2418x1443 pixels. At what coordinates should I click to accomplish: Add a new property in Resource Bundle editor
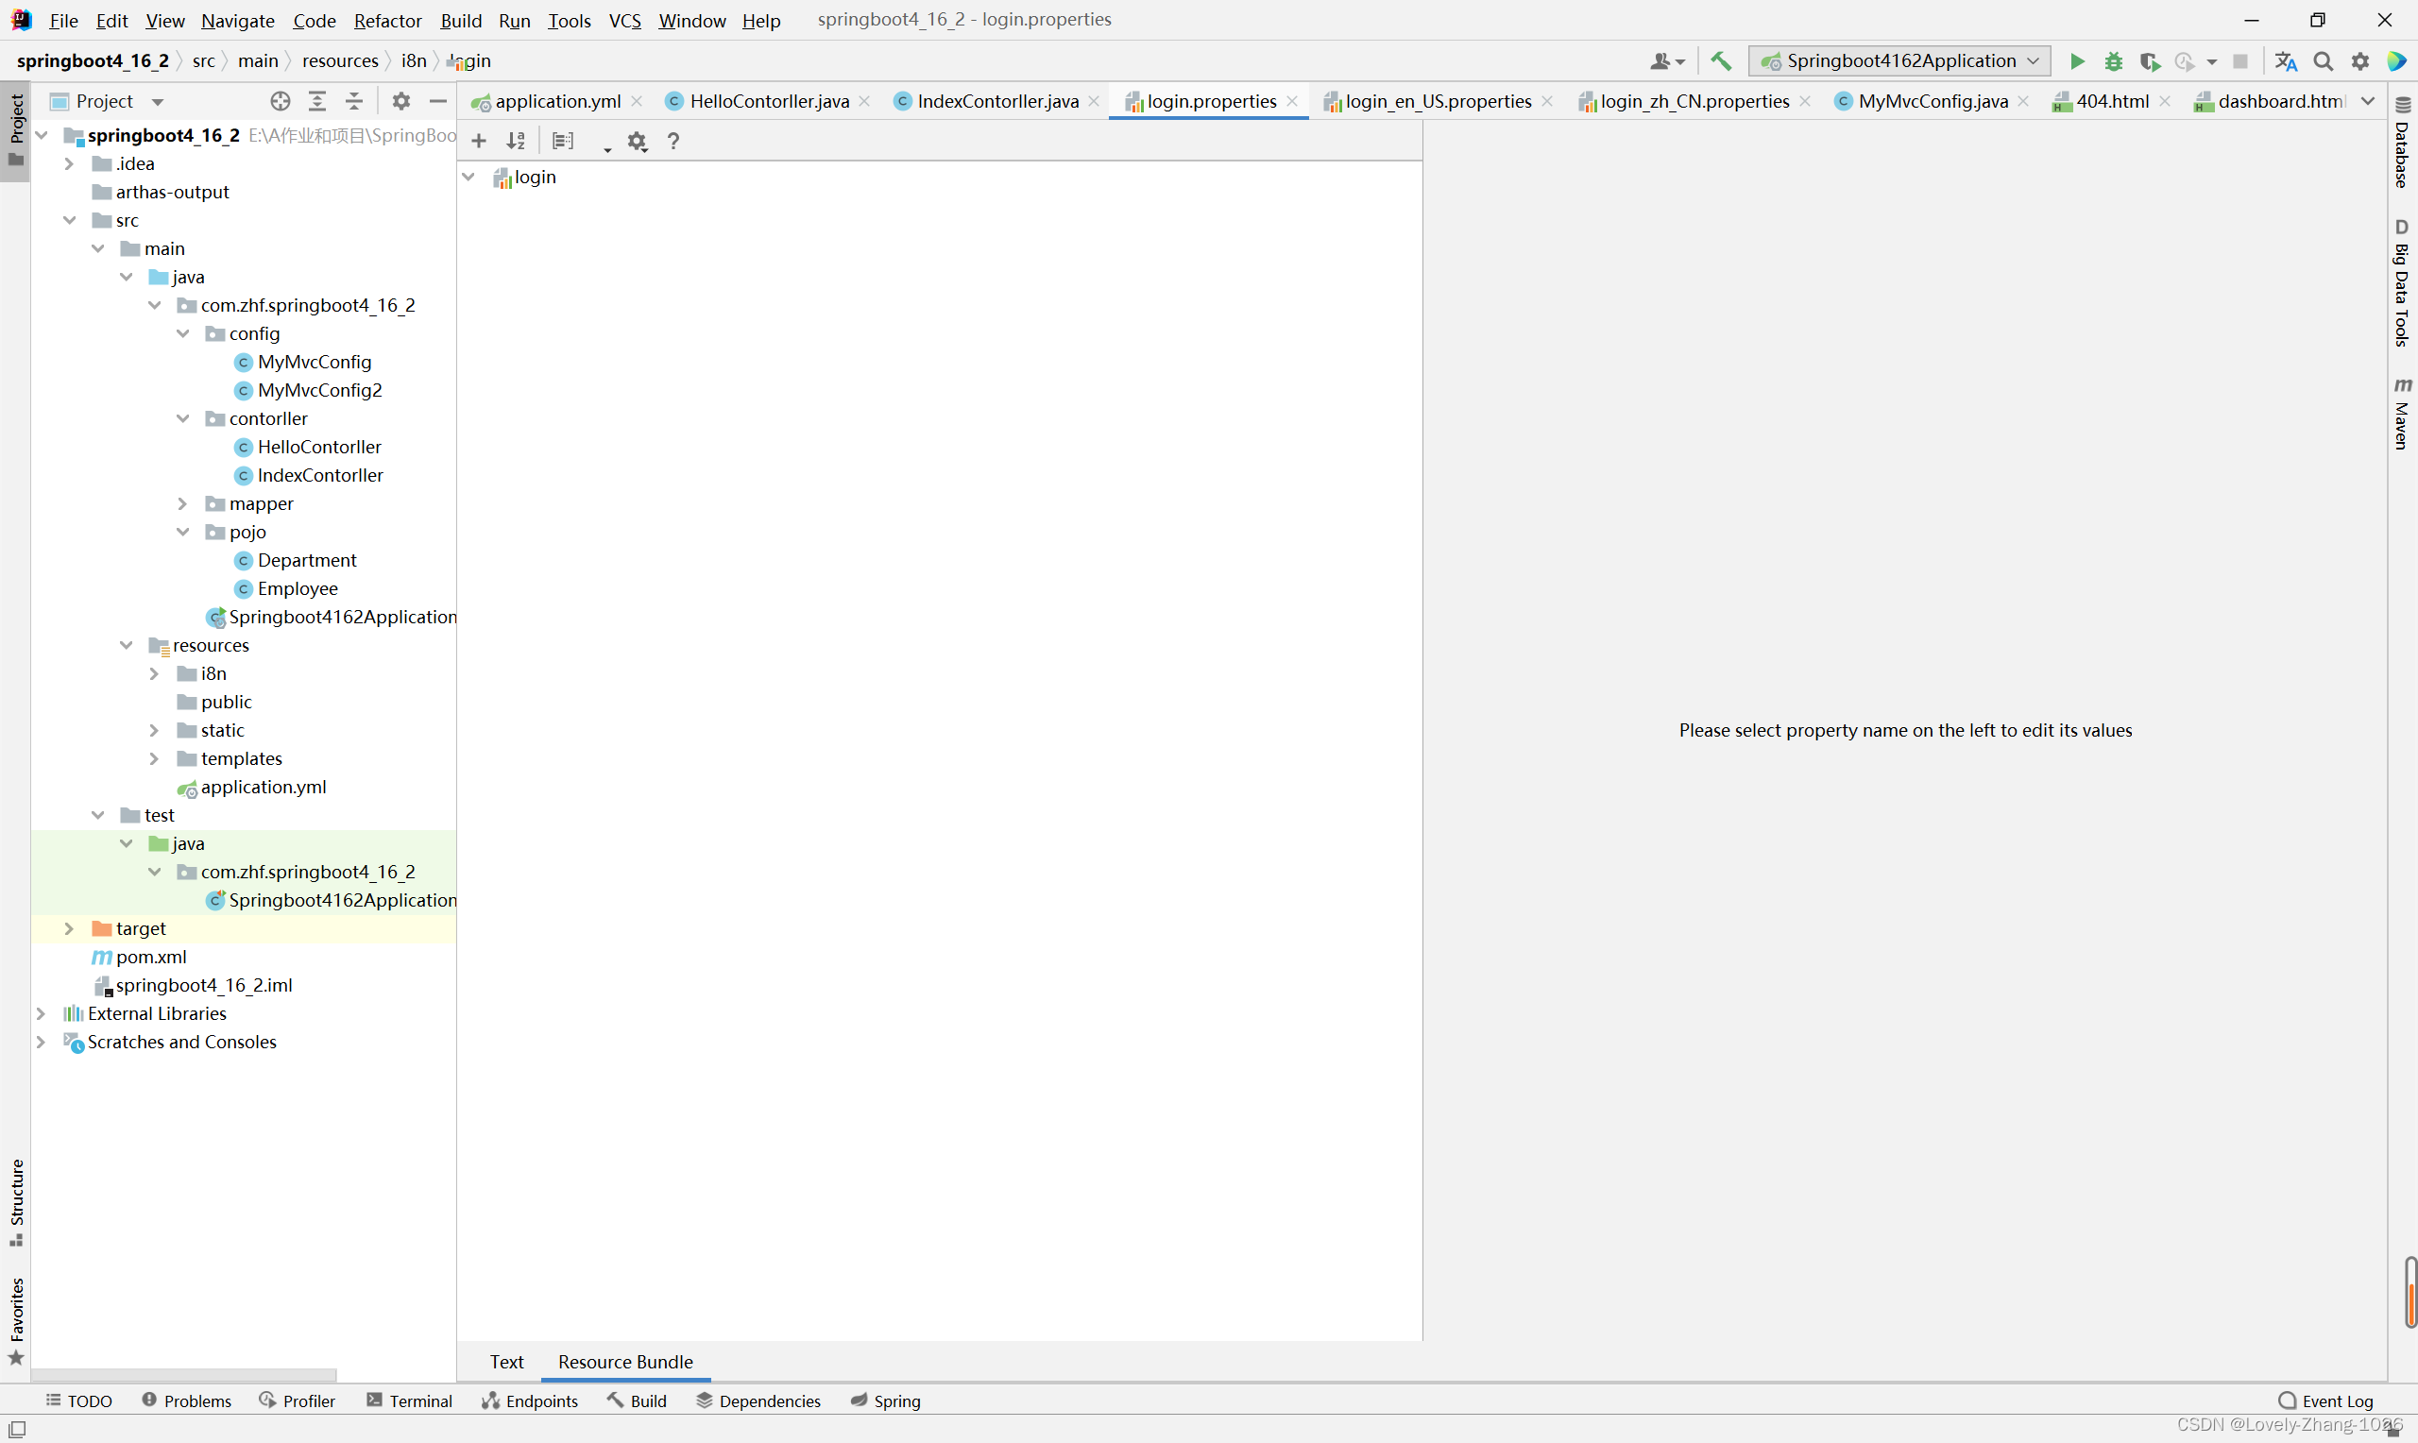[478, 140]
